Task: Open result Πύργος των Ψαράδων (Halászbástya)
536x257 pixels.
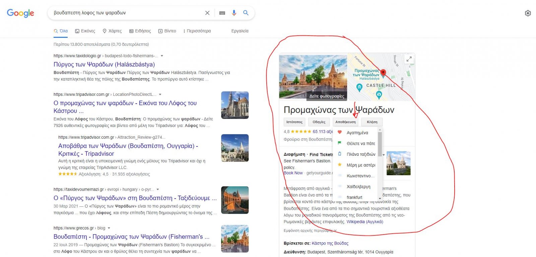Action: pos(104,64)
